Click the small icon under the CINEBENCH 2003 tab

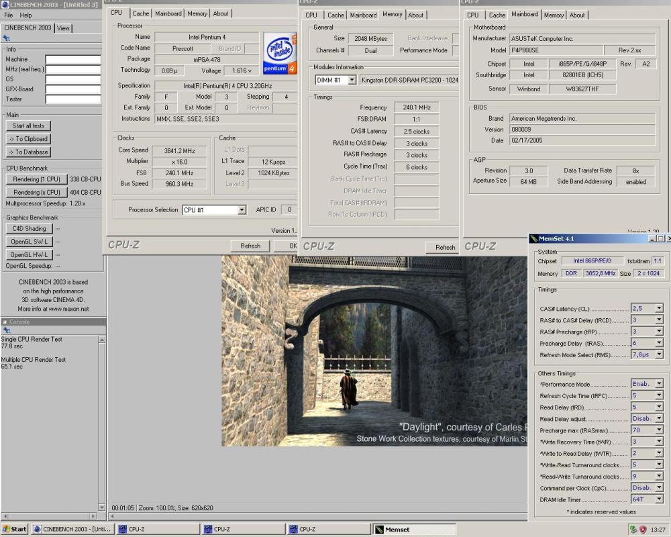(x=7, y=38)
